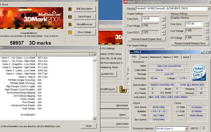Viewport: 211px width, 132px height.
Task: Decrease the memory Core Clock with the down arrow
Action: pos(207,25)
